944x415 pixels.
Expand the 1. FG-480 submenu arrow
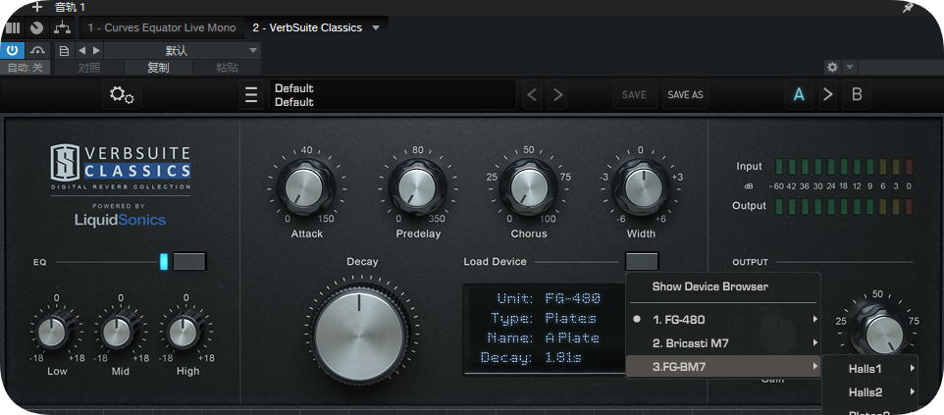pos(814,319)
